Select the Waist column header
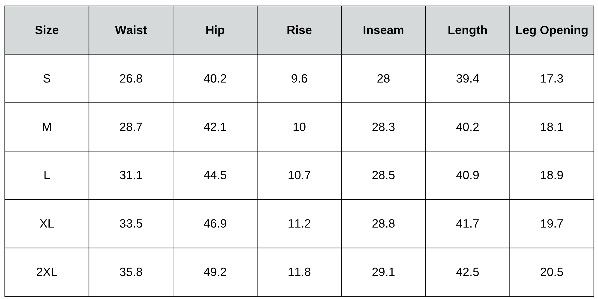 click(131, 30)
